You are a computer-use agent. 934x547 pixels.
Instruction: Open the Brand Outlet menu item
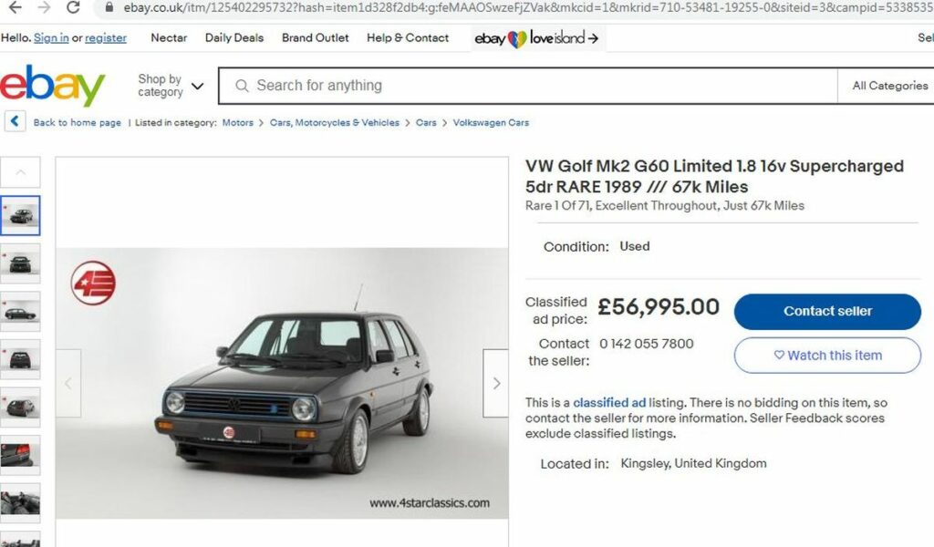316,38
